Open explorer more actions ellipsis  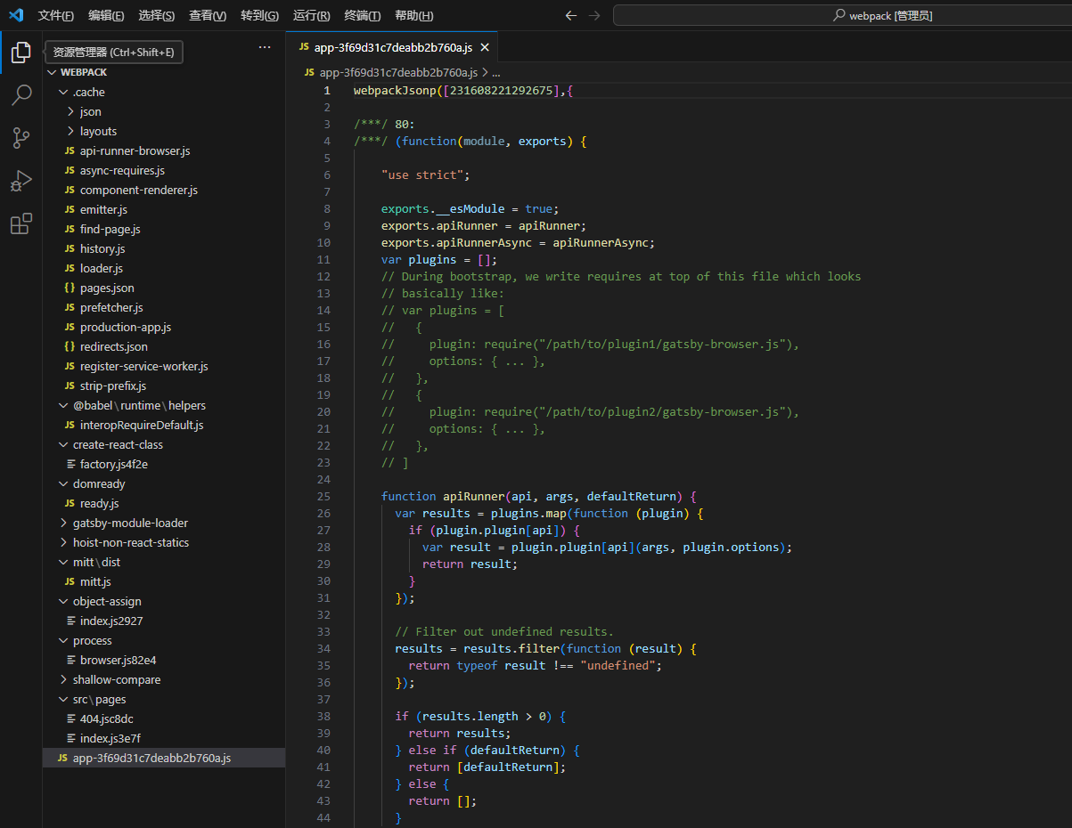[265, 47]
